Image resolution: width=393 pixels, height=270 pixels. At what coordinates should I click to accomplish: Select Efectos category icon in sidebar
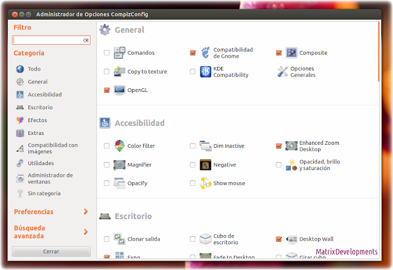[x=20, y=120]
